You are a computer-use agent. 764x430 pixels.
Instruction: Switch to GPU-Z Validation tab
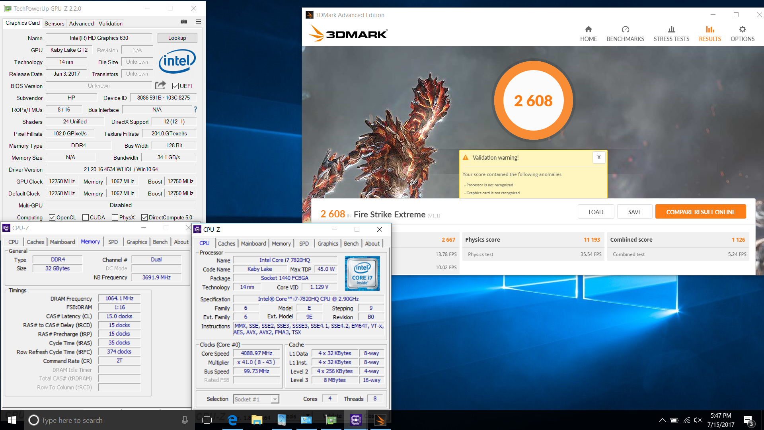[111, 23]
